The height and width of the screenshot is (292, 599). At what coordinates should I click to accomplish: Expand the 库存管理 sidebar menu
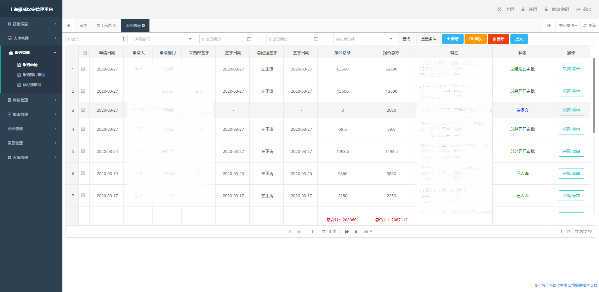point(31,100)
